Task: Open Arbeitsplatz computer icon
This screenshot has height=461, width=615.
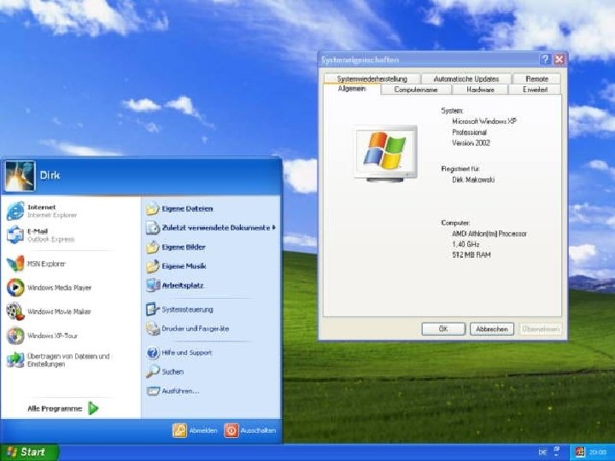Action: click(x=153, y=285)
